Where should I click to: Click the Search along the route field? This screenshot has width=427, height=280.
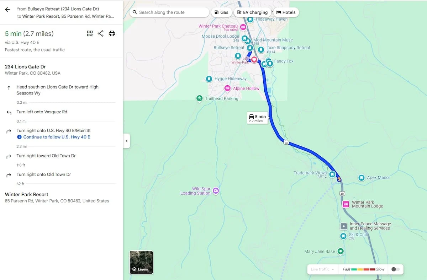[169, 12]
